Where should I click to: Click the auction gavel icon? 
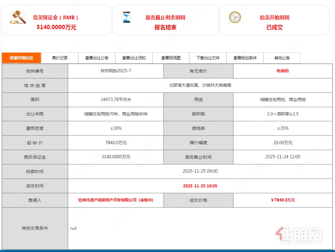pyautogui.click(x=18, y=18)
